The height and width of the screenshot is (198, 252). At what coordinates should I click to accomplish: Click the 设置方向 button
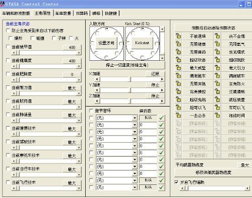[x=106, y=43]
